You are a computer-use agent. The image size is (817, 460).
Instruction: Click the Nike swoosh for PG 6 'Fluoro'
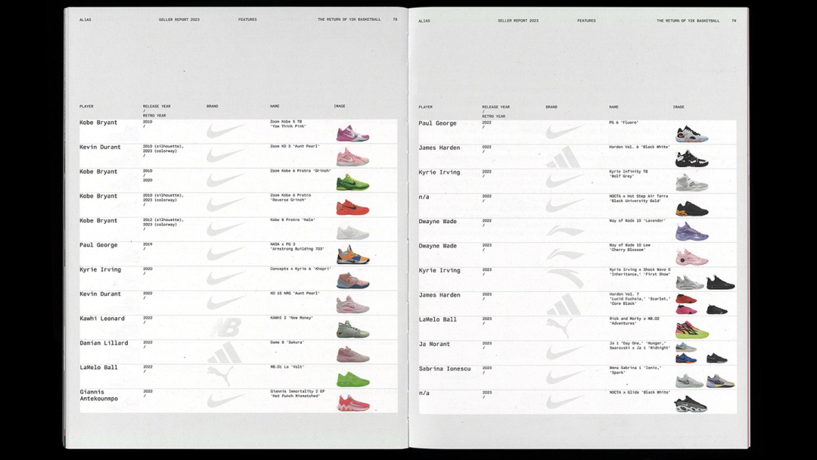pos(564,133)
